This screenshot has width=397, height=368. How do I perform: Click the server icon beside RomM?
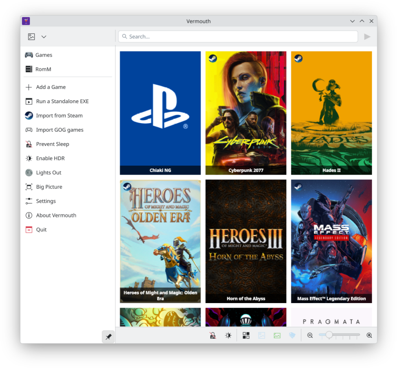pyautogui.click(x=29, y=69)
